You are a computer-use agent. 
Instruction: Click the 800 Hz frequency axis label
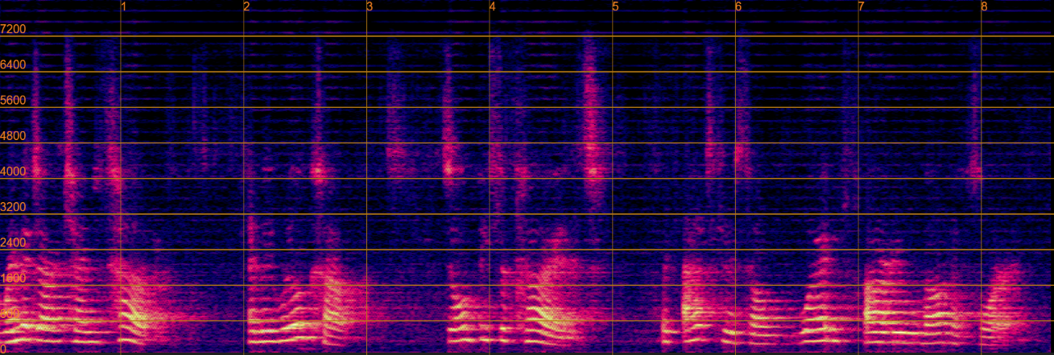pos(10,313)
